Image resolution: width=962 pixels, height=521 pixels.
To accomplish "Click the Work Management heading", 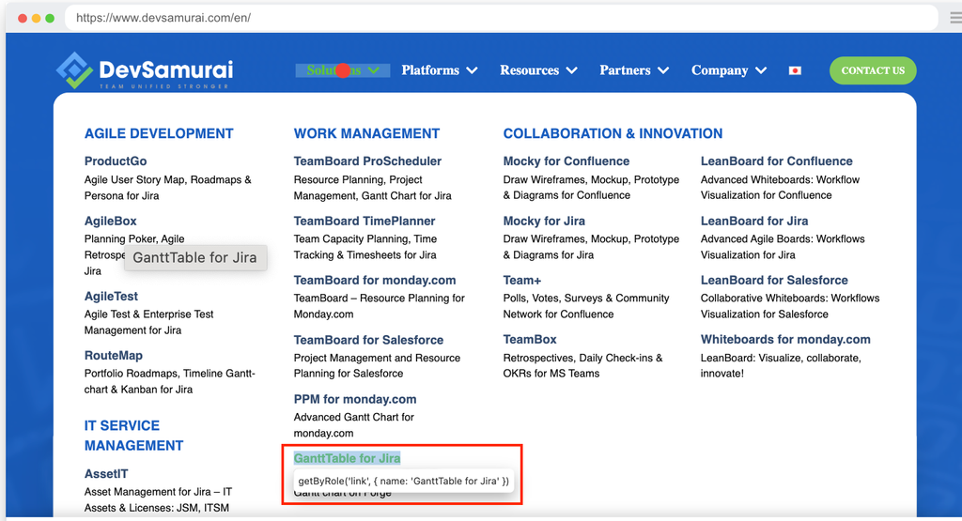I will coord(367,133).
